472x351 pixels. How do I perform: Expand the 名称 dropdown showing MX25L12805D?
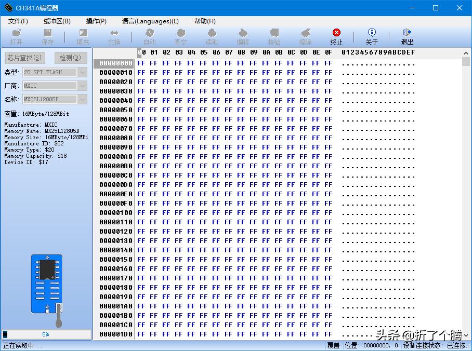tap(82, 100)
